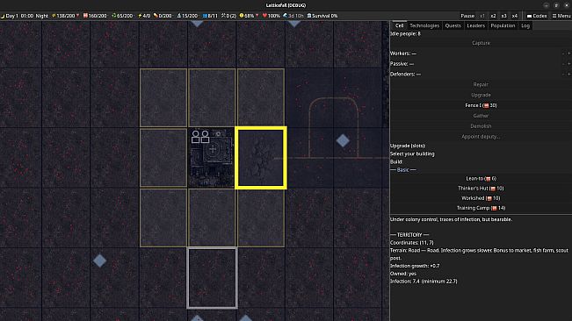
Task: Click the moon Day 1 time indicator
Action: point(25,16)
